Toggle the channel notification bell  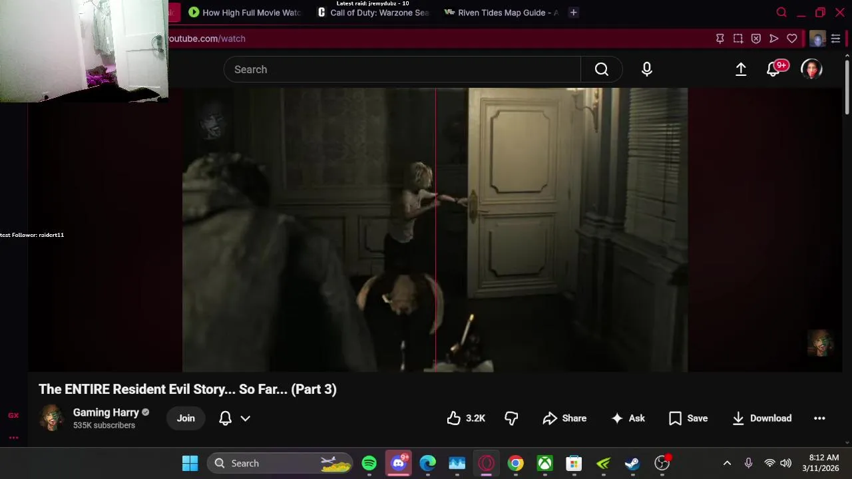(x=225, y=418)
